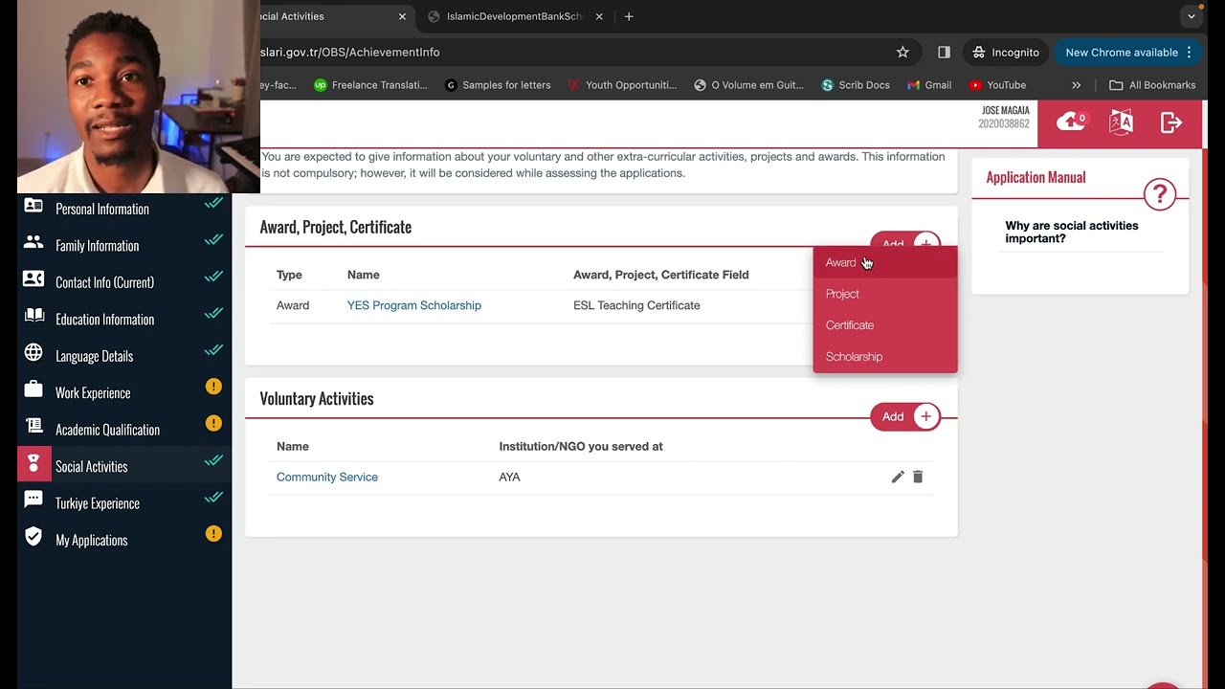Image resolution: width=1225 pixels, height=689 pixels.
Task: Close the IslamicDevelopmentBank tab
Action: pos(600,16)
